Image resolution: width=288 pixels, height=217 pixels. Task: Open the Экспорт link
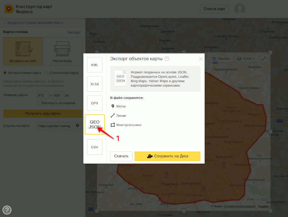tap(74, 32)
